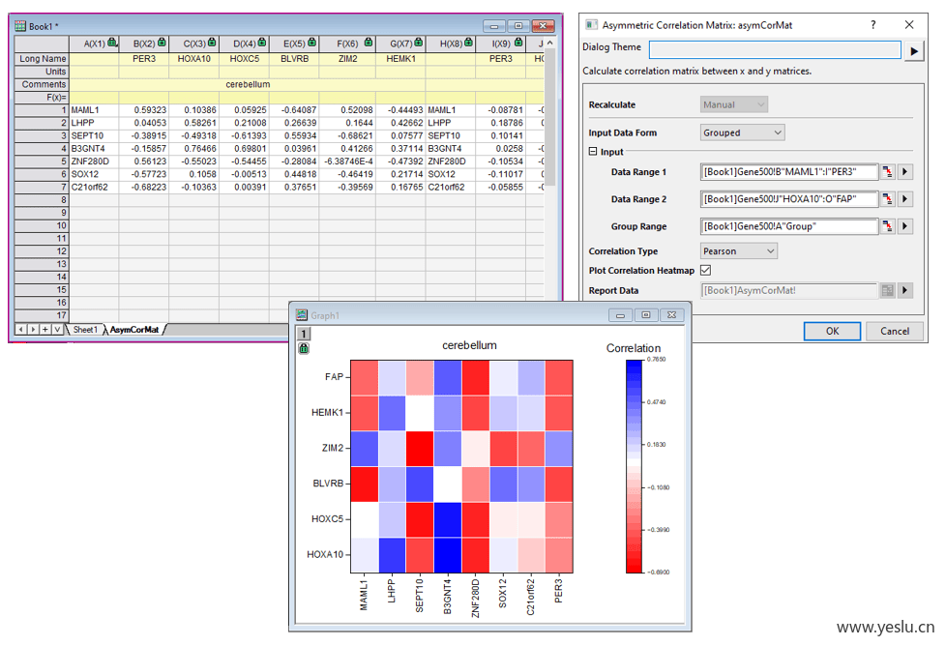946x646 pixels.
Task: Open Dialog Theme flyout arrow
Action: pos(914,50)
